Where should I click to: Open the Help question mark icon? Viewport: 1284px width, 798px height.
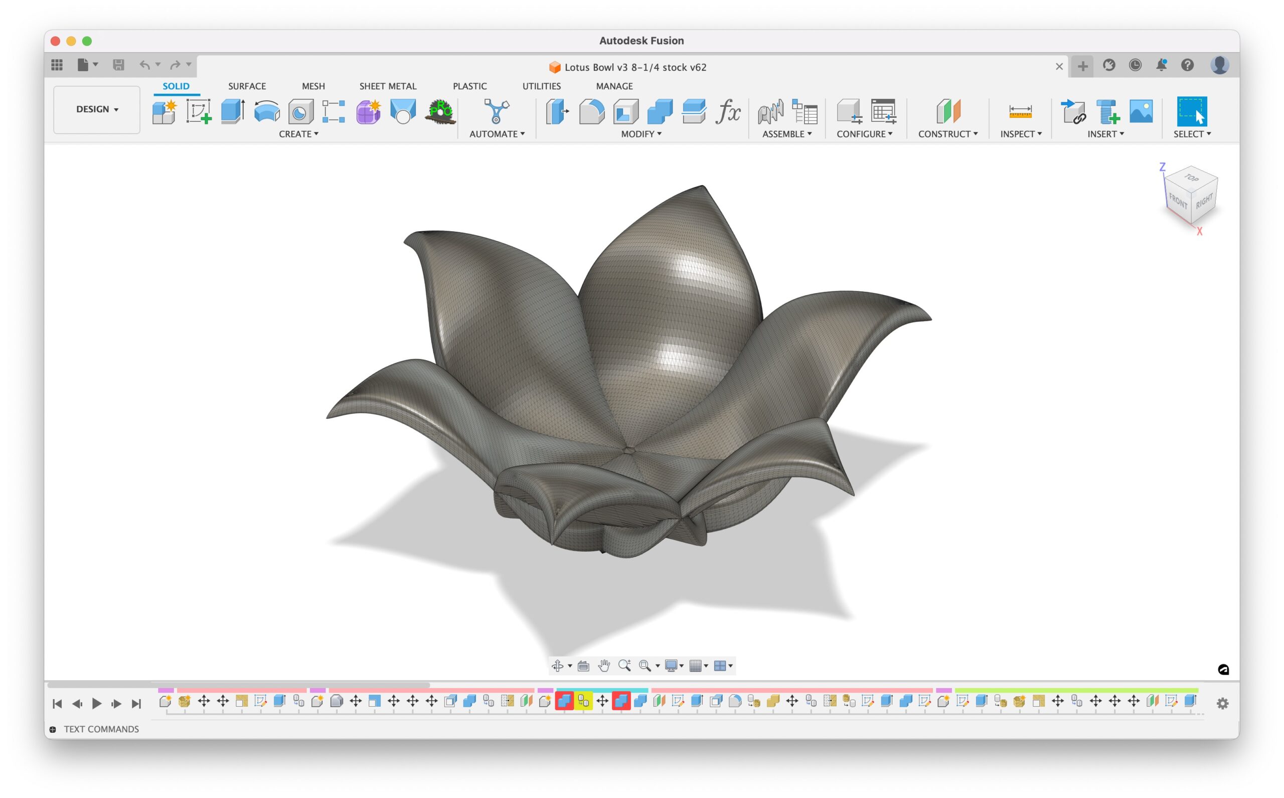click(x=1187, y=65)
